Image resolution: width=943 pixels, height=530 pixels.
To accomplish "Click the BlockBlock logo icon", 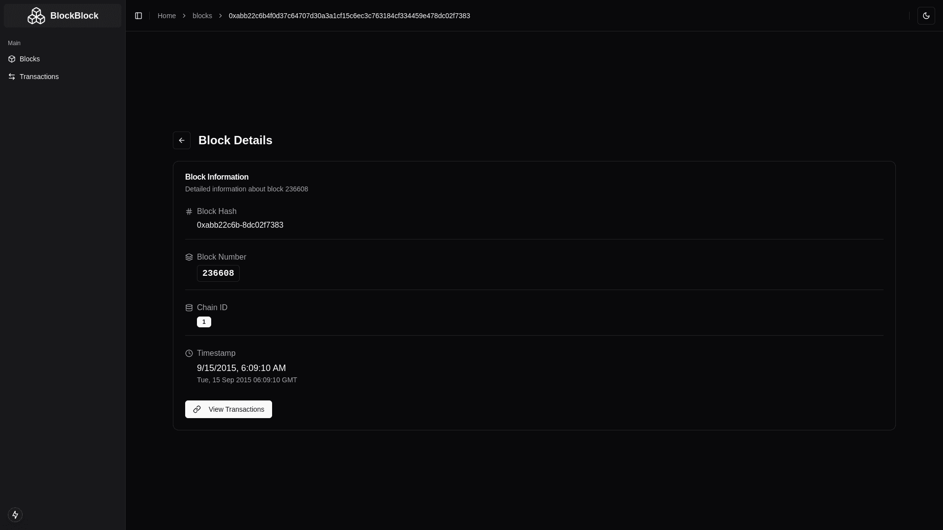I will [36, 15].
